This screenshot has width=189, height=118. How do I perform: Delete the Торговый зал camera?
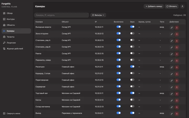pyautogui.click(x=177, y=94)
